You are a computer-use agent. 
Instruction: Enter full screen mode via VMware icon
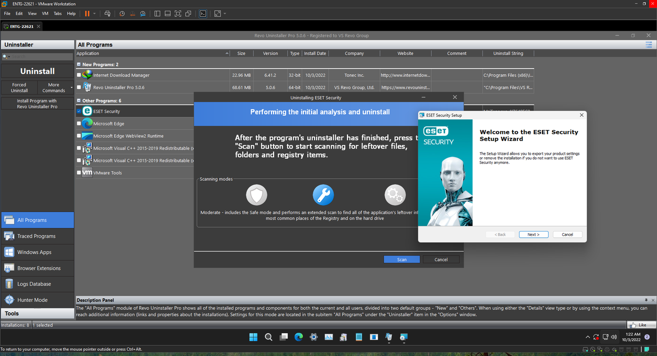[178, 14]
